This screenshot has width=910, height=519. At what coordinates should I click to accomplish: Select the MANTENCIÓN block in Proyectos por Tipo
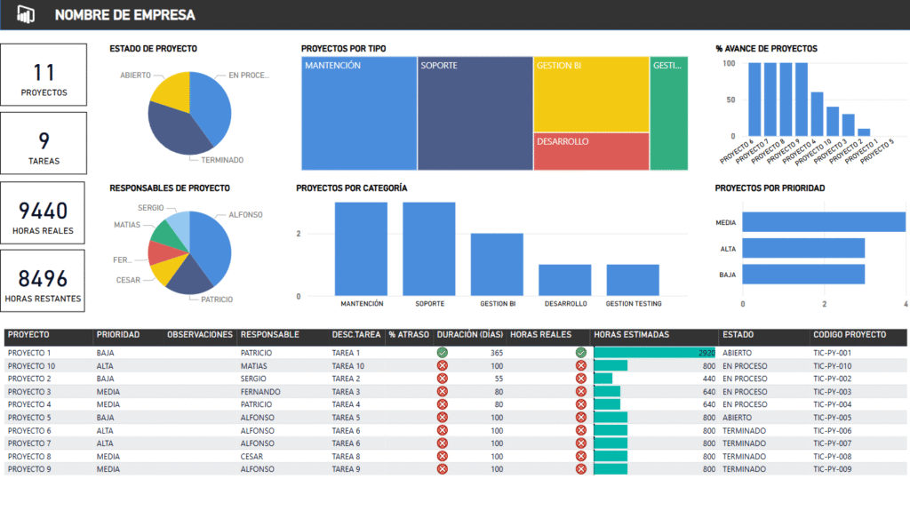(x=357, y=111)
